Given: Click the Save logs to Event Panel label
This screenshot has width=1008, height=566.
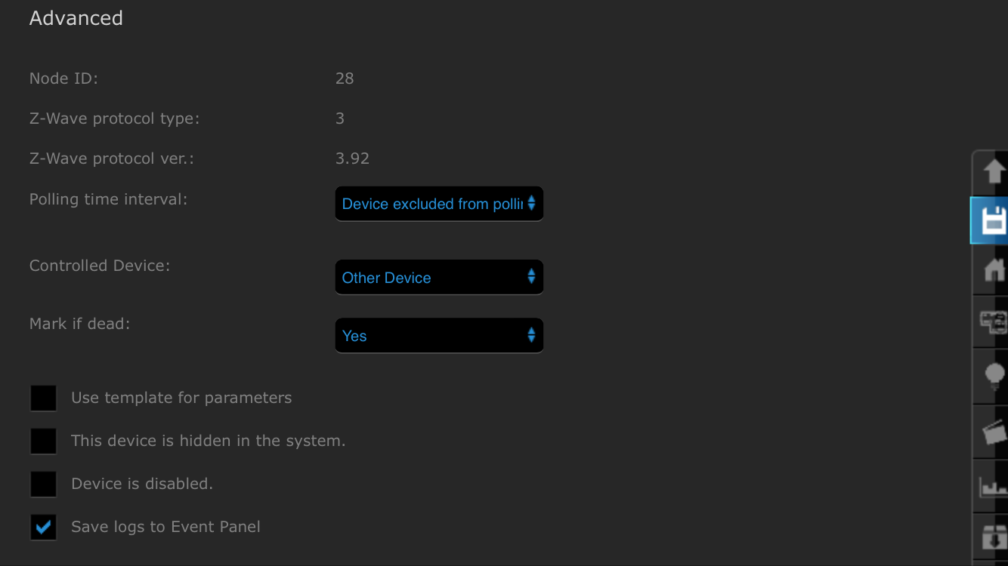Looking at the screenshot, I should coord(165,527).
